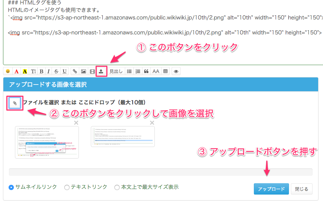Insert an image using picture icon
323x208 pixels.
84,71
